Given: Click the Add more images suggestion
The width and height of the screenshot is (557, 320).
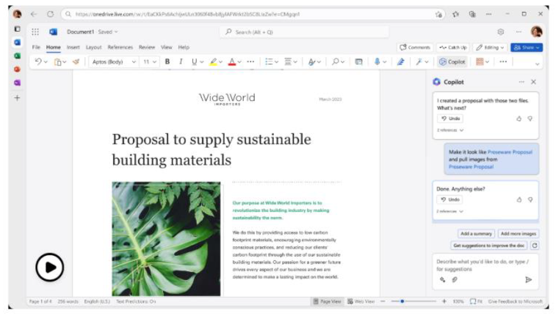Looking at the screenshot, I should pos(518,234).
